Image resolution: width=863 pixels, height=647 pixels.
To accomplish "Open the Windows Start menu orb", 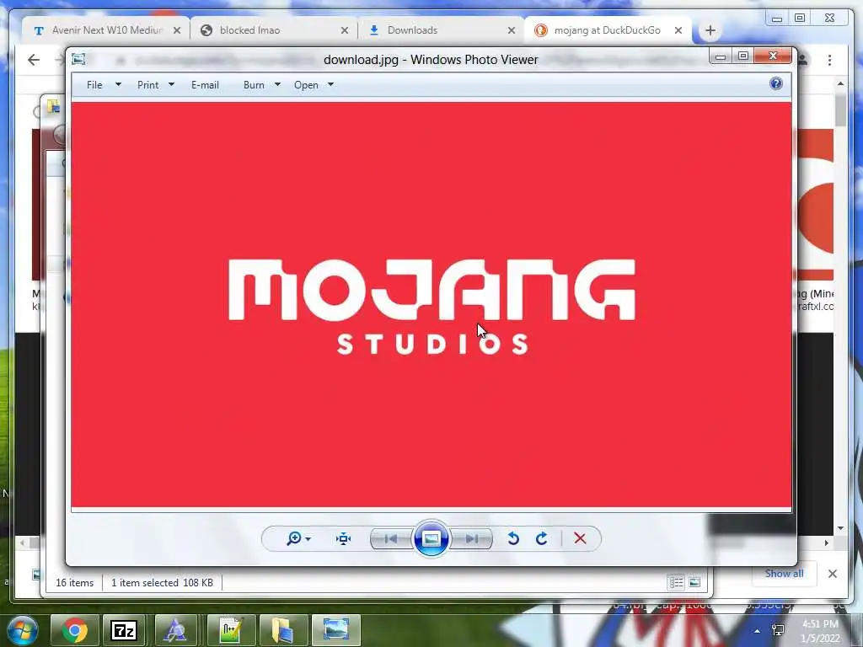I will (x=23, y=630).
